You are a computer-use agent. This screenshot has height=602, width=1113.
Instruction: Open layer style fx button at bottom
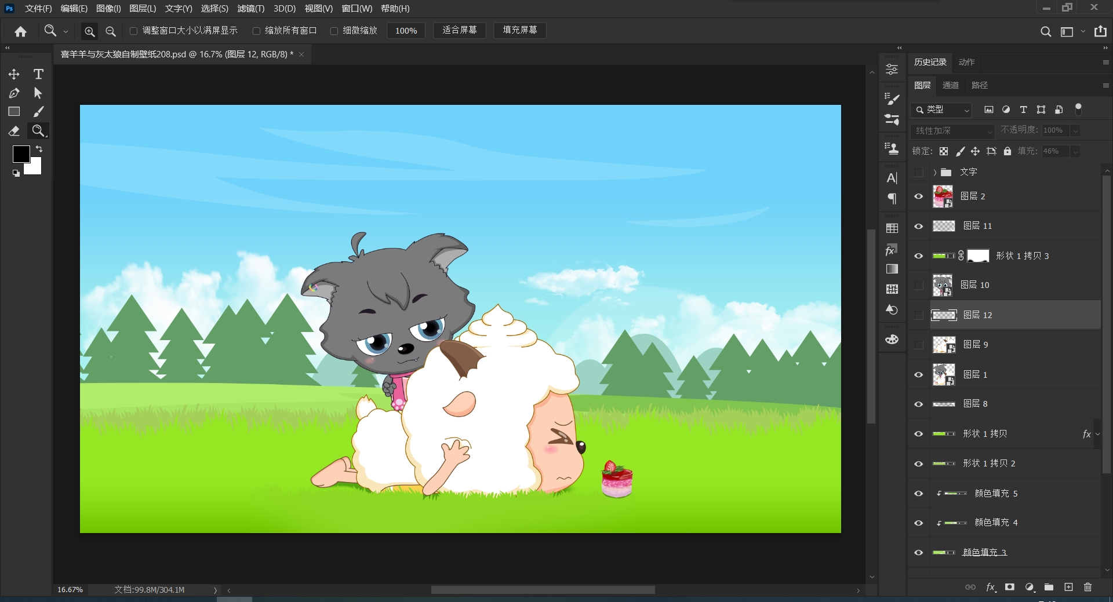point(991,587)
